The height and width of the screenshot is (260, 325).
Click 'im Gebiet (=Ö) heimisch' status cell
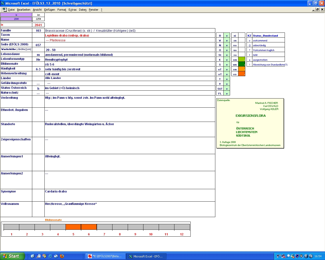[x=130, y=88]
